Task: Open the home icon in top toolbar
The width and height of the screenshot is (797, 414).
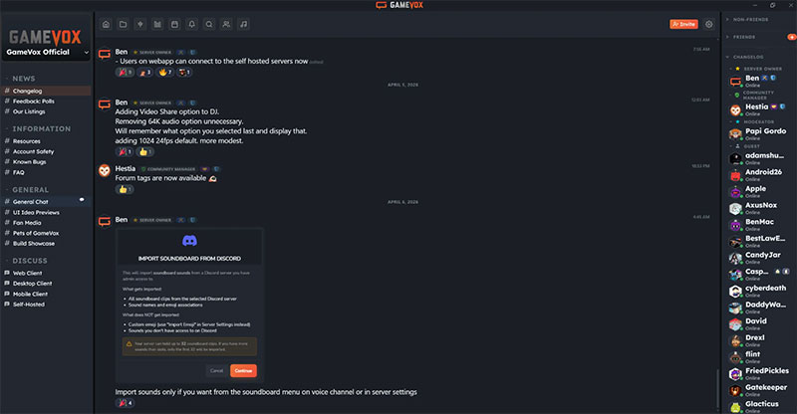Action: point(106,25)
